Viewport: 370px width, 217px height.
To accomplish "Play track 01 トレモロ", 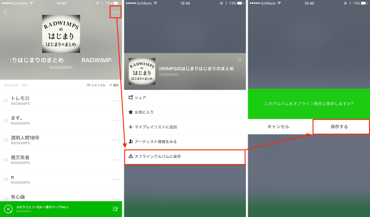I will 61,101.
